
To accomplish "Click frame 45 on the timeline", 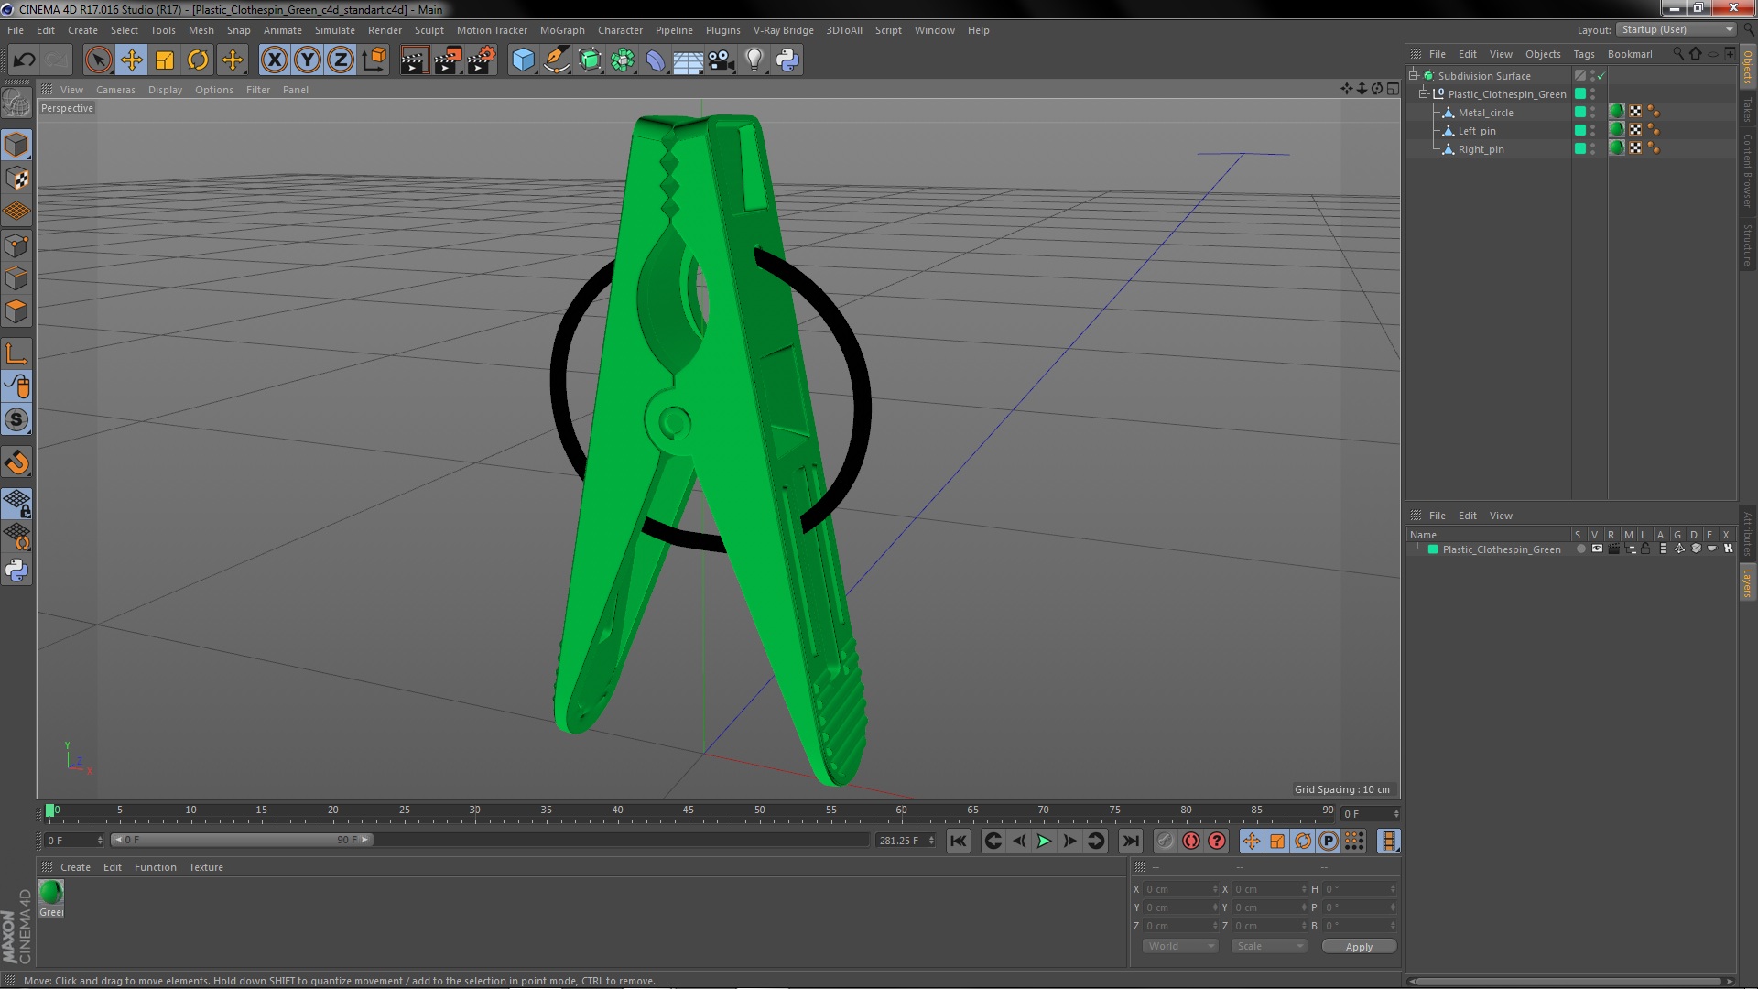I will pyautogui.click(x=688, y=811).
